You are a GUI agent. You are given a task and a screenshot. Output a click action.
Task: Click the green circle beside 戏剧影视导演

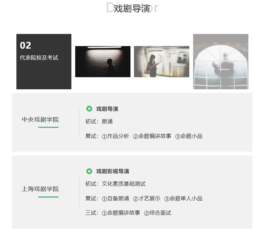(89, 171)
